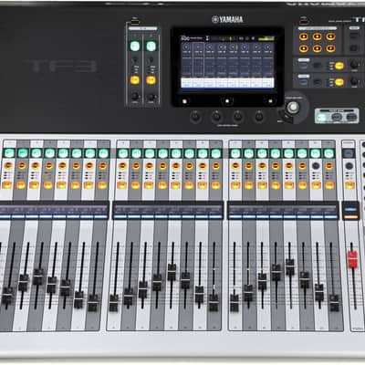Grab the red master fader cap
Screen dimensions: 365x365
[x=352, y=259]
